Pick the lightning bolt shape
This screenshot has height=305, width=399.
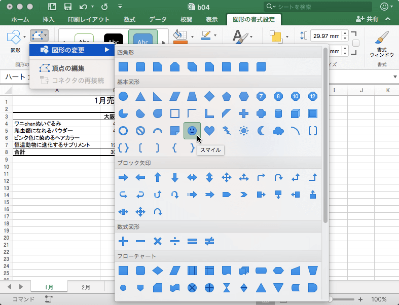click(227, 131)
